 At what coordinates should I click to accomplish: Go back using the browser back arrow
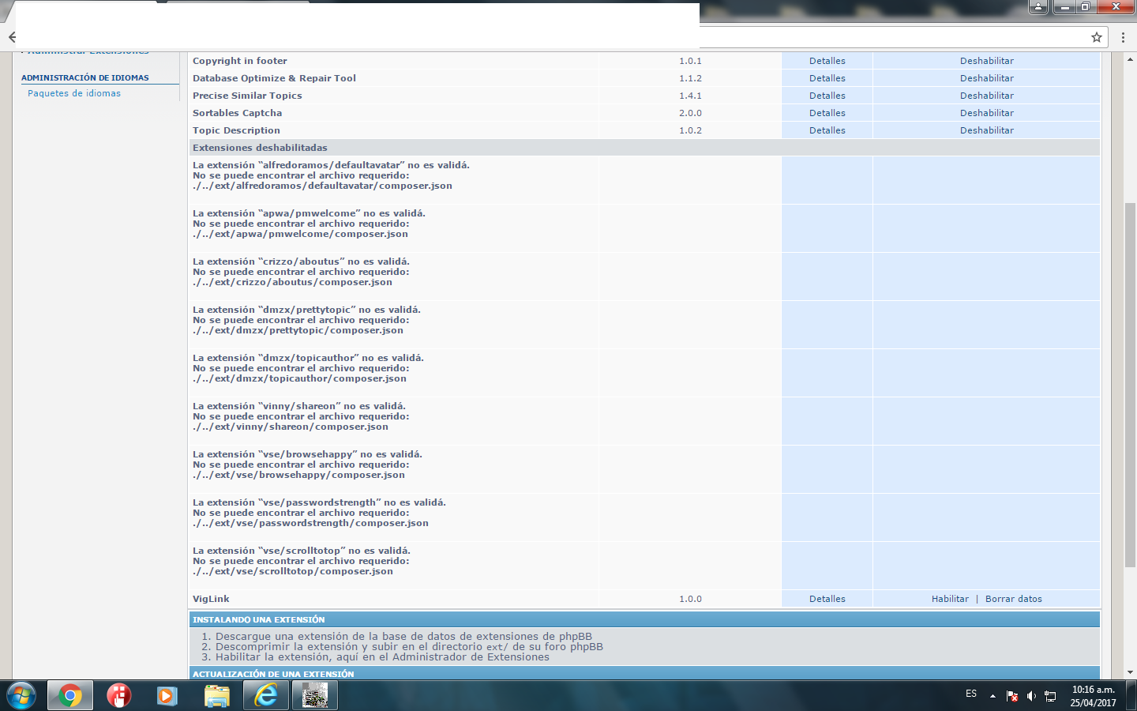click(12, 37)
